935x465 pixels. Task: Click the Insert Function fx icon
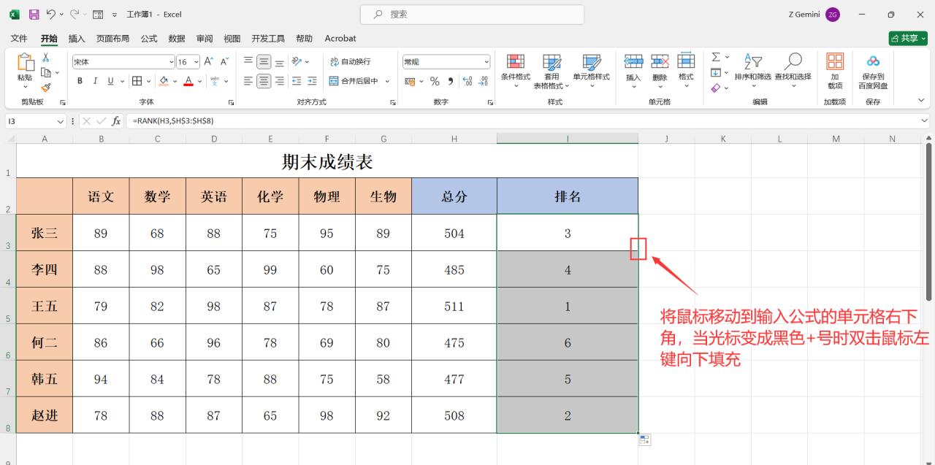coord(116,121)
